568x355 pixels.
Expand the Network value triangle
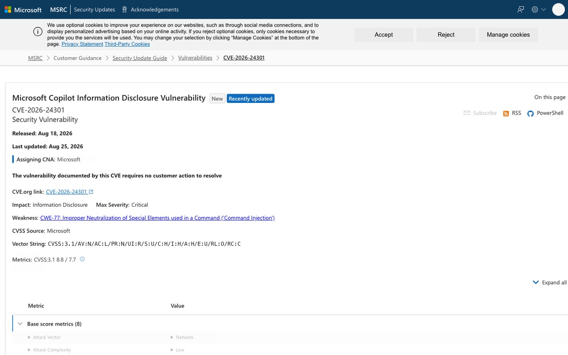[x=172, y=337]
